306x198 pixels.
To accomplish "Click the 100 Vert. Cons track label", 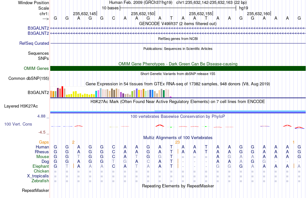I will [18, 124].
